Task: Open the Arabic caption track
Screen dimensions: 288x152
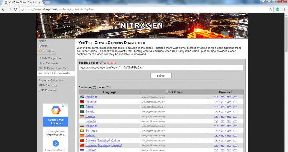Action: 89,107
